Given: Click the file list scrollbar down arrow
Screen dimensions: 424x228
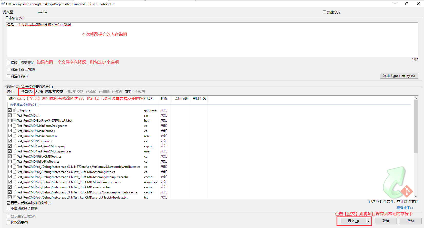Looking at the screenshot, I should 416,196.
